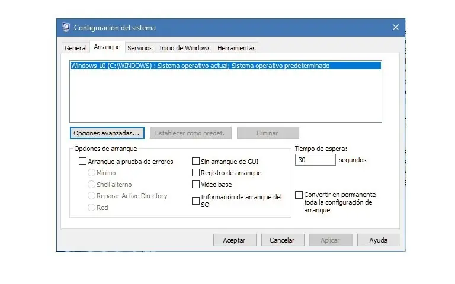Click Establecer como predet. button
455x284 pixels.
click(x=191, y=133)
